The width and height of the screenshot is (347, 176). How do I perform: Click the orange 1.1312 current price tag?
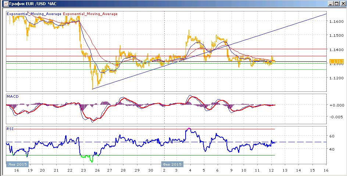pos(333,61)
